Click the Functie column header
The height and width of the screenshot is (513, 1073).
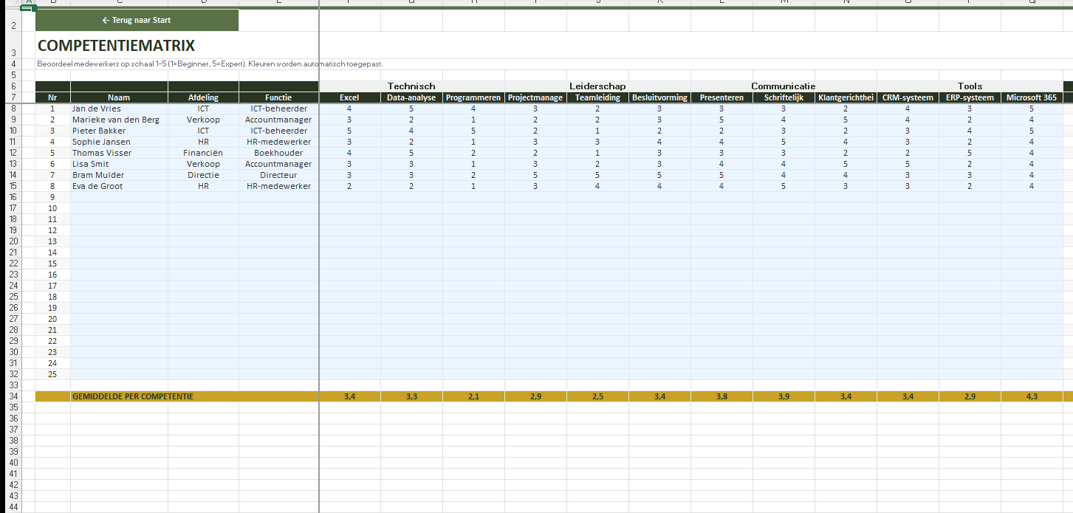(278, 97)
